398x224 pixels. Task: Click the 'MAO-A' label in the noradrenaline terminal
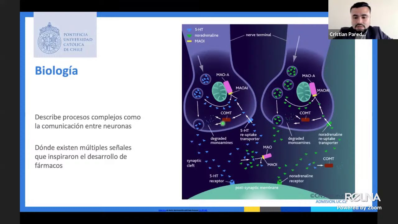(308, 76)
